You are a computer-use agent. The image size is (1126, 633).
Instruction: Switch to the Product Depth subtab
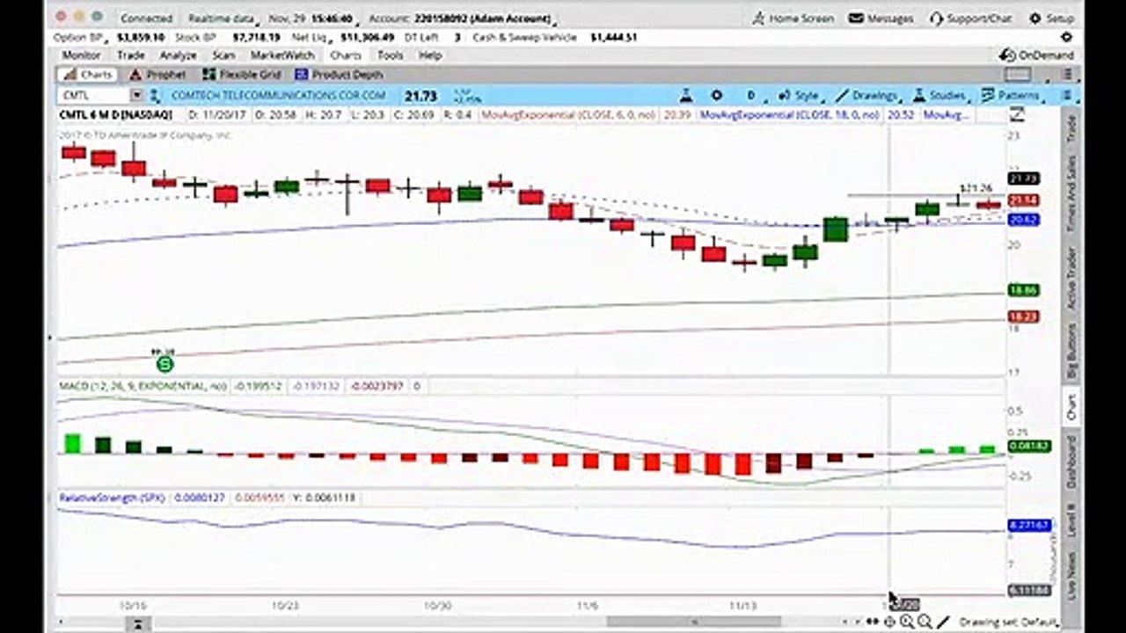(x=338, y=75)
